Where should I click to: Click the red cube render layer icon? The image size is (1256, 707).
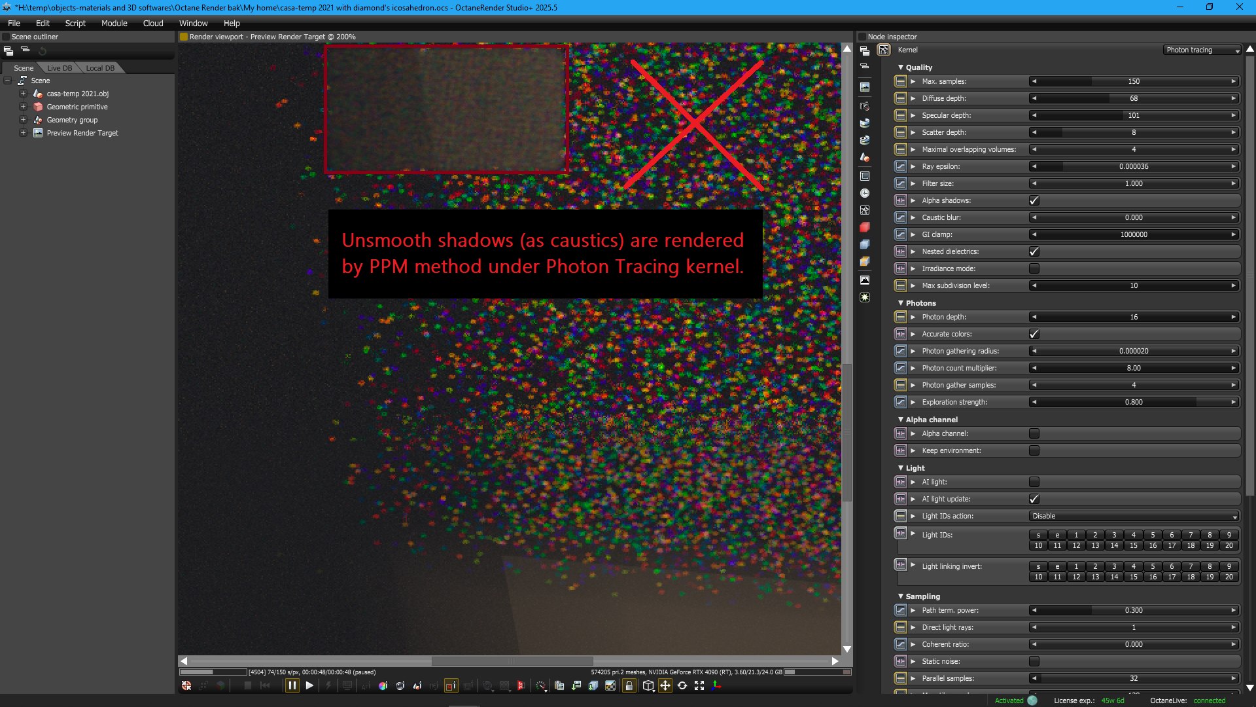tap(865, 227)
